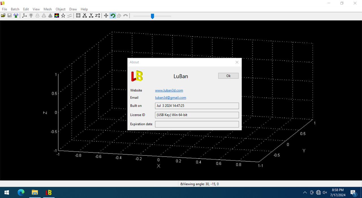
Task: Open File Explorer from the taskbar
Action: click(x=35, y=192)
